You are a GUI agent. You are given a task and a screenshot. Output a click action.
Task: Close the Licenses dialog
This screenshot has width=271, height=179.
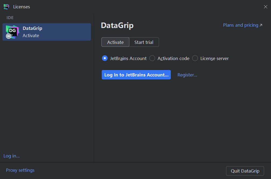265,7
